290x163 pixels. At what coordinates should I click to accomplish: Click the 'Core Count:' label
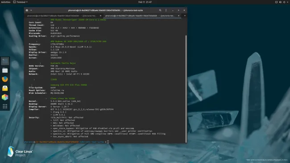point(35,22)
